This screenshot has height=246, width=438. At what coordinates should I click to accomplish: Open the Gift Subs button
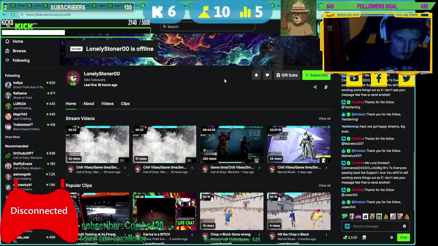(287, 75)
